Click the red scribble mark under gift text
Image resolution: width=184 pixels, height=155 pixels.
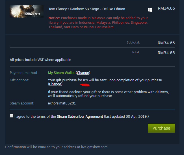(x=85, y=85)
